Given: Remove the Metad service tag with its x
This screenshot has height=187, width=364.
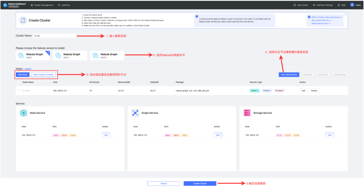Looking at the screenshot, I should (257, 90).
